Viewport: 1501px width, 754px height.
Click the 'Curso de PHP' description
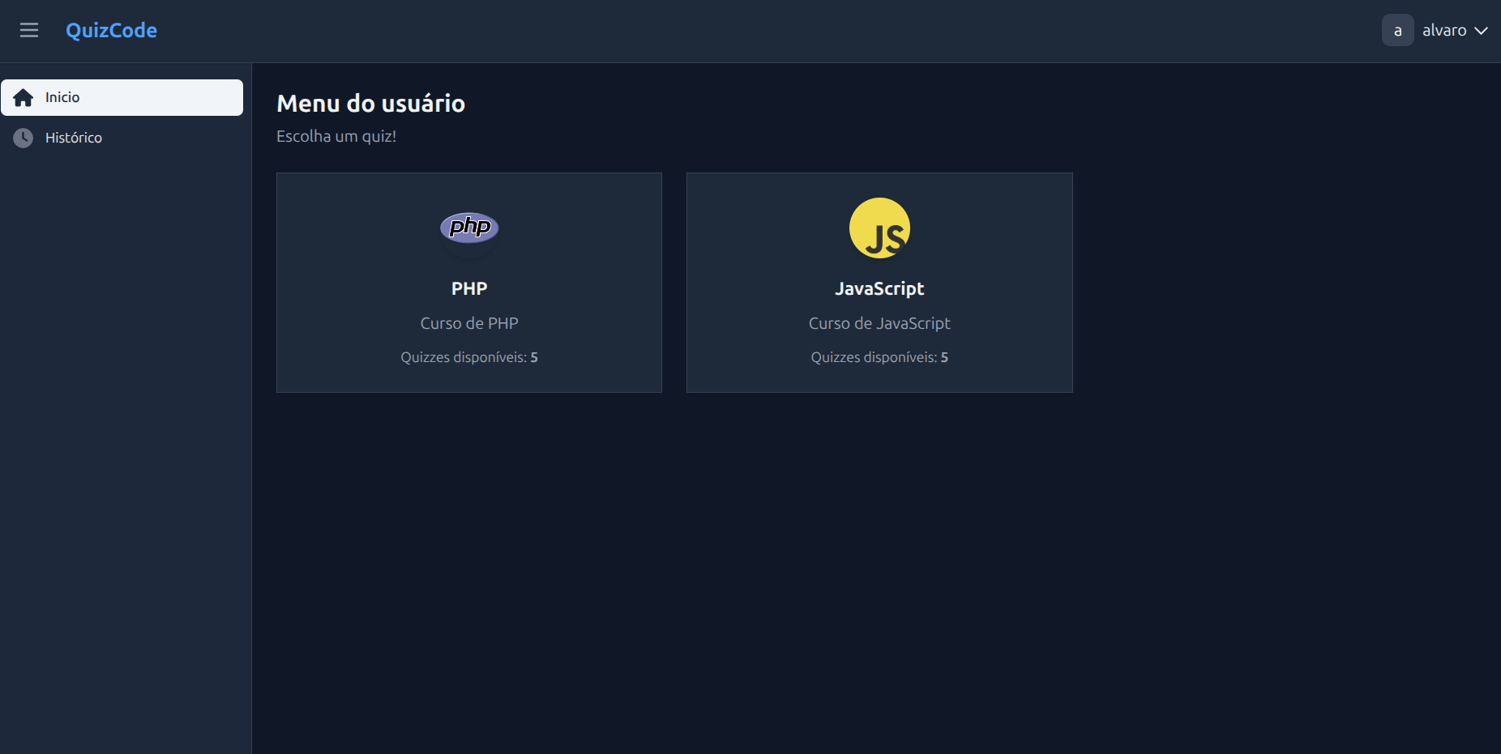pos(469,323)
